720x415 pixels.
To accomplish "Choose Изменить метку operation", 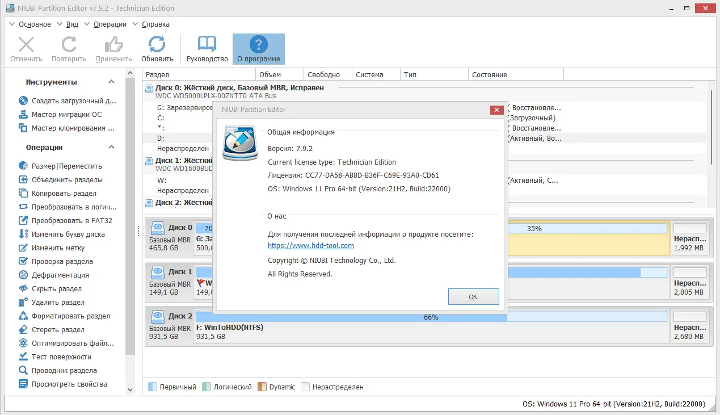I will [52, 248].
